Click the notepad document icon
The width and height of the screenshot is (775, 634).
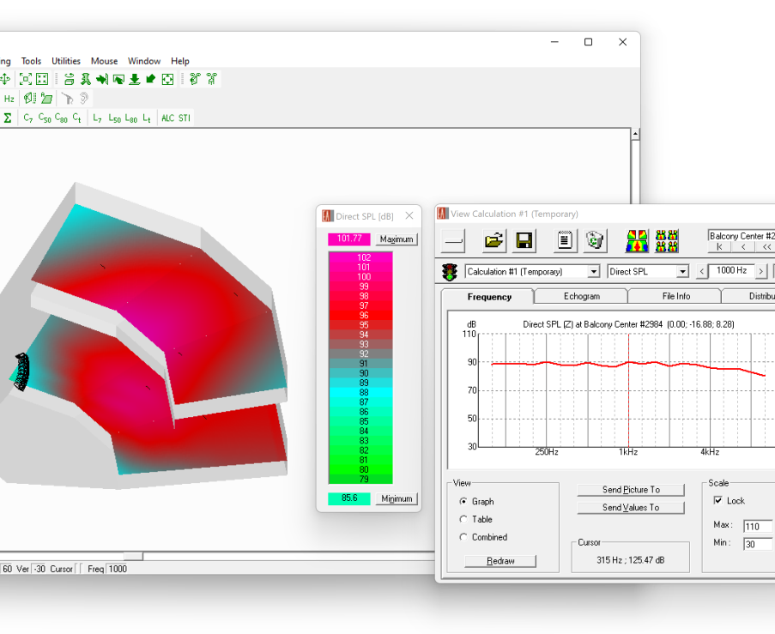[x=565, y=241]
